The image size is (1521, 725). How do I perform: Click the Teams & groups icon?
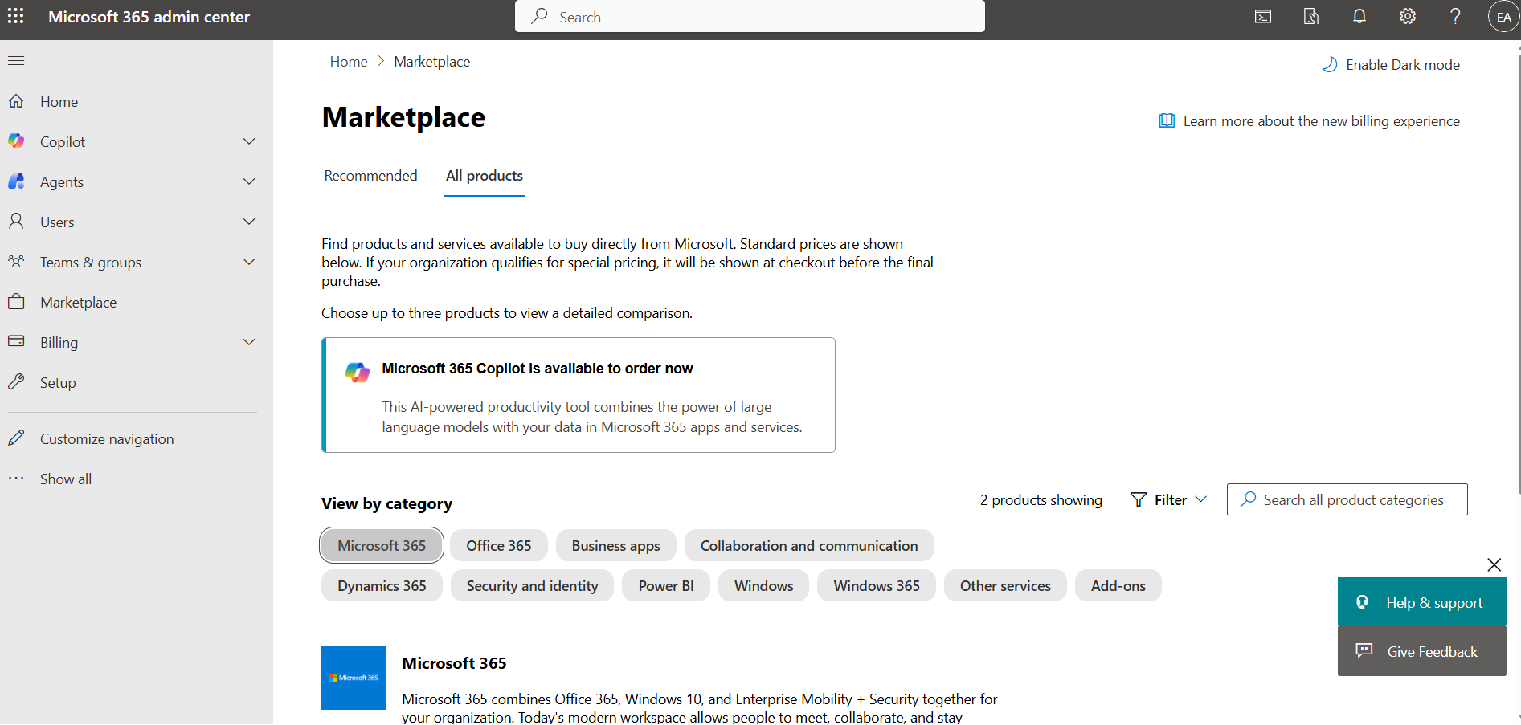point(16,262)
